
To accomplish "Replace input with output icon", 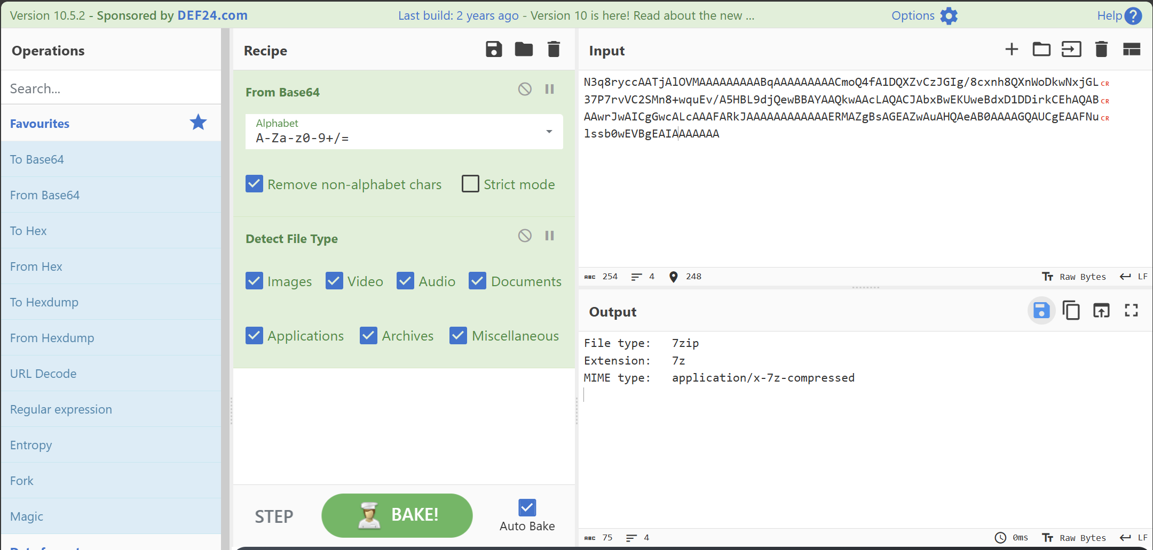I will pyautogui.click(x=1101, y=310).
